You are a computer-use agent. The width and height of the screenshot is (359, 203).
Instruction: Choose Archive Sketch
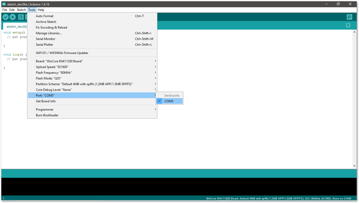tap(92, 22)
